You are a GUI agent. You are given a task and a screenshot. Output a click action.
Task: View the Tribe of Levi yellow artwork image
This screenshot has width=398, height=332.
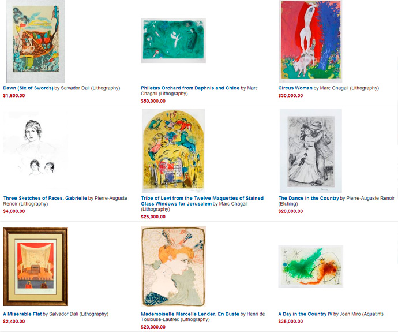pos(174,151)
